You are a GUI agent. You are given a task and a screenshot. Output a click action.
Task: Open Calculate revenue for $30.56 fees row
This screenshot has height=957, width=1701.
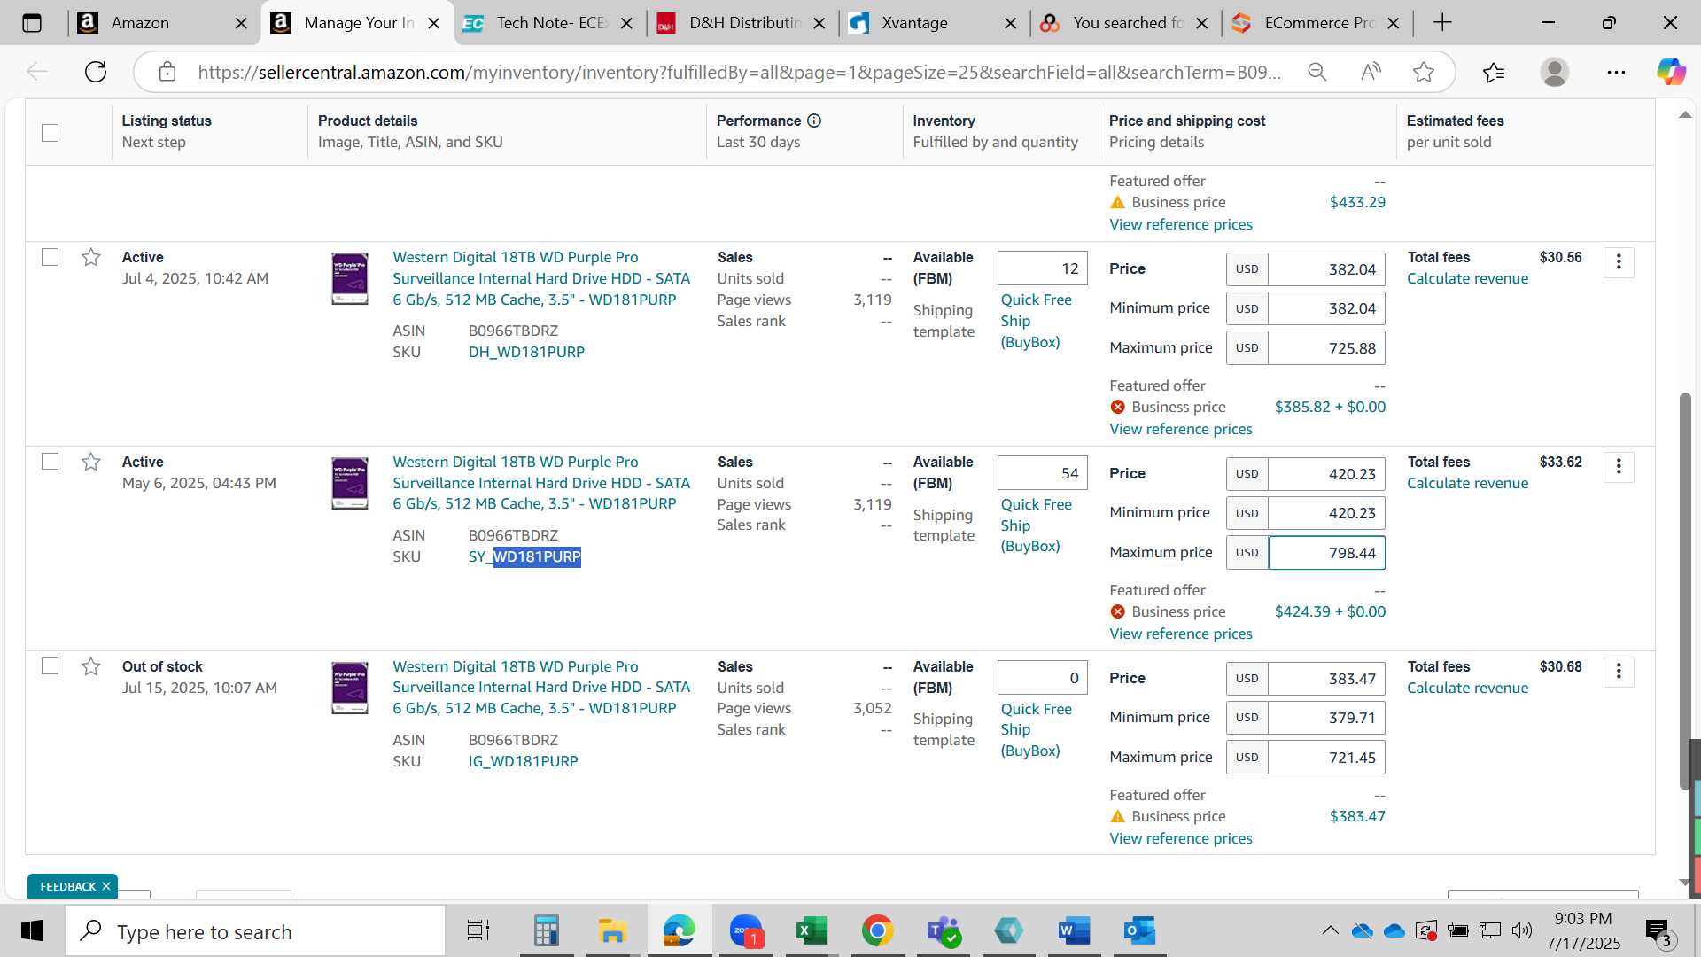[1467, 278]
